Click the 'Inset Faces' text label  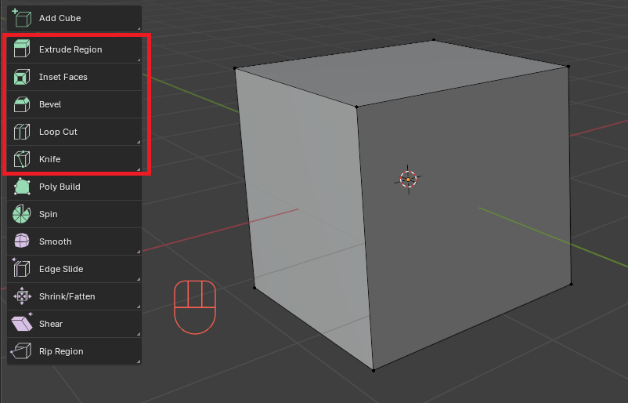coord(63,77)
